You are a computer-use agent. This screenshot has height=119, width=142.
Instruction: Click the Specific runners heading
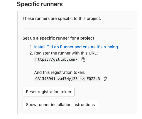pyautogui.click(x=40, y=4)
